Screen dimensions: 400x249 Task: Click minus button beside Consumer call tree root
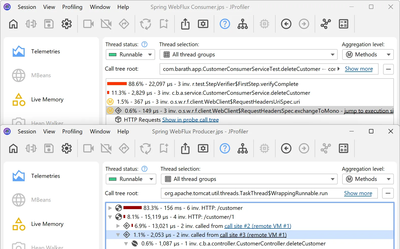tap(388, 69)
